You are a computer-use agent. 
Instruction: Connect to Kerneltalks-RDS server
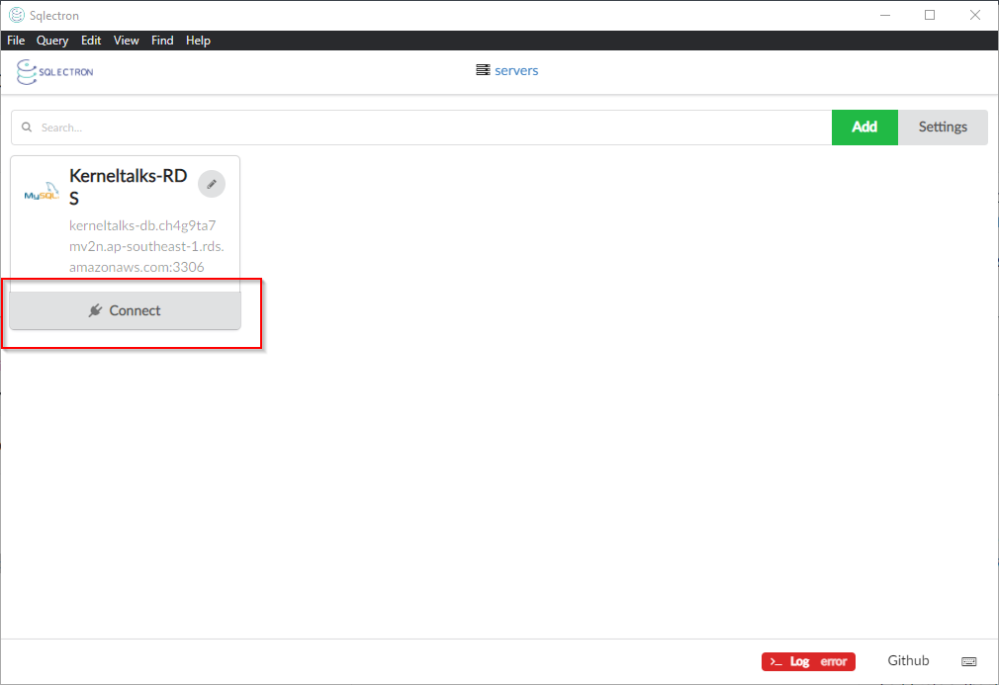[125, 310]
